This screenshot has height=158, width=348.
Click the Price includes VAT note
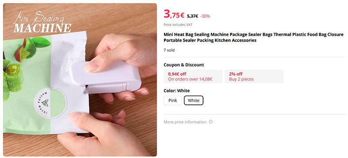pyautogui.click(x=178, y=25)
